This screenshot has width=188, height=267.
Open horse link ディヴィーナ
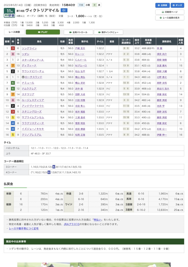[x=29, y=65]
